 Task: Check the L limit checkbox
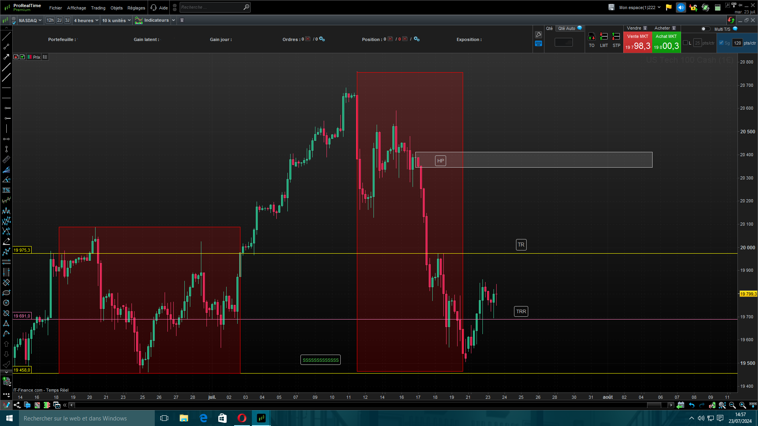[x=685, y=43]
